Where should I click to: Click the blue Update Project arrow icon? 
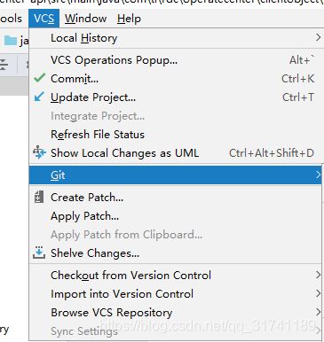[x=39, y=97]
